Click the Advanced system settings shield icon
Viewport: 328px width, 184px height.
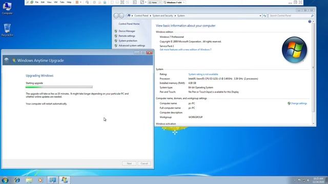[116, 45]
